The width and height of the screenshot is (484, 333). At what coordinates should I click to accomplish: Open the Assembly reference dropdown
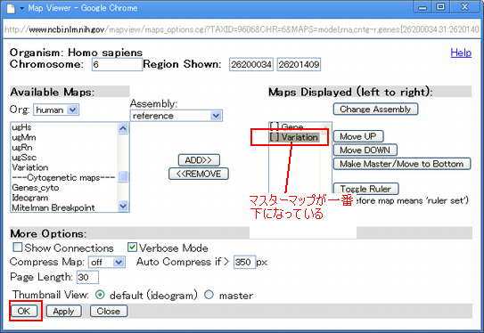pos(176,116)
